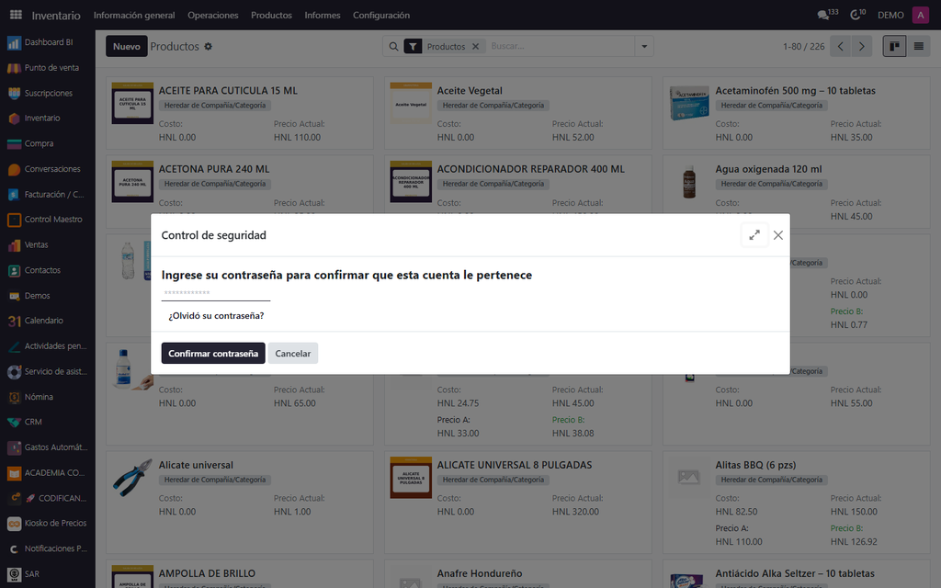Expand the search options dropdown arrow
The width and height of the screenshot is (941, 588).
644,46
